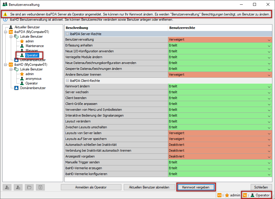The width and height of the screenshot is (275, 199).
Task: Open the Benutzerverwaltung rights dropdown
Action: tap(269, 40)
